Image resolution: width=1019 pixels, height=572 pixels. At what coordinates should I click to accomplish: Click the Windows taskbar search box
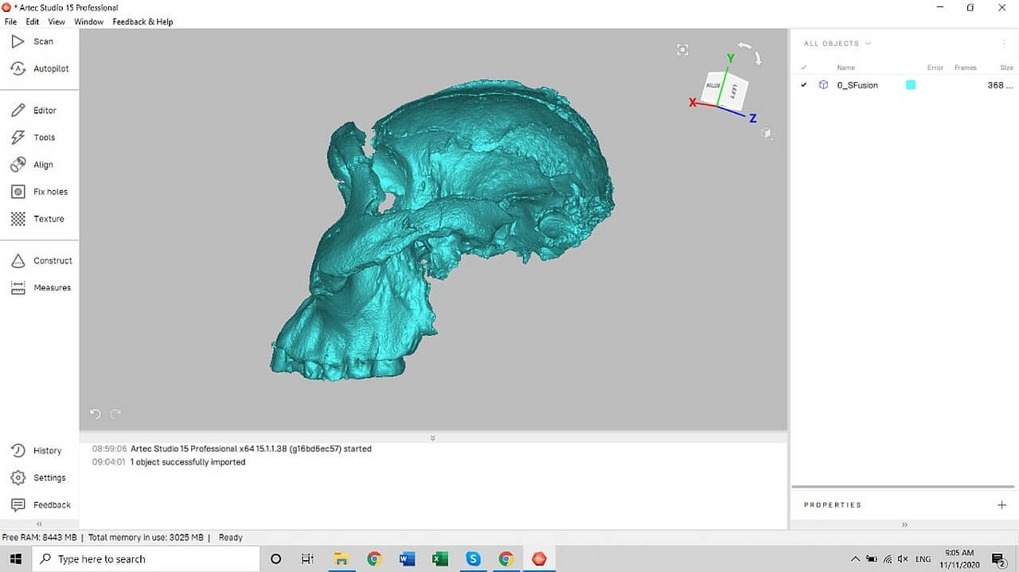[145, 559]
